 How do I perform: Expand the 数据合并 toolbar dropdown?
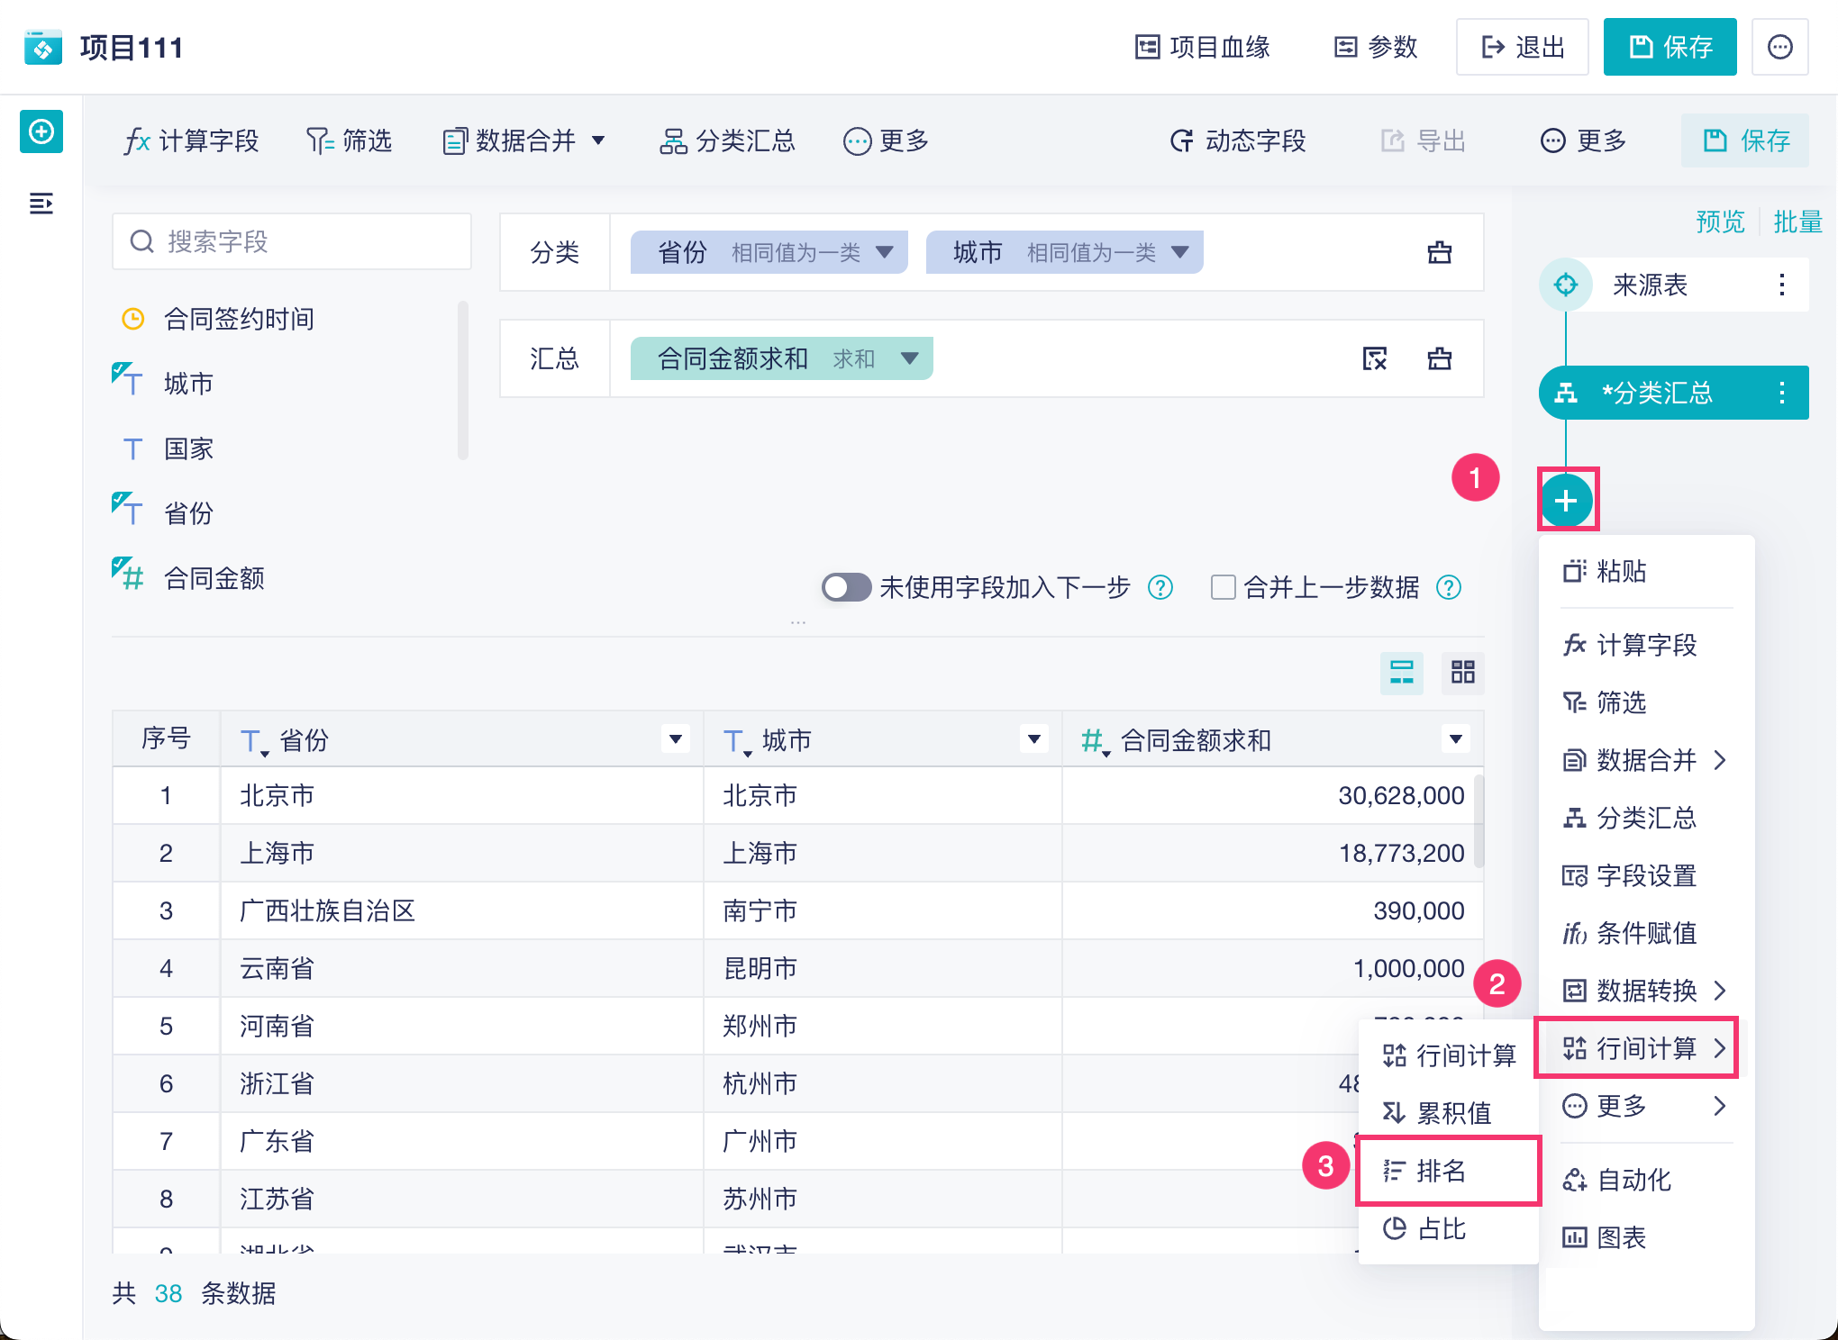(598, 140)
